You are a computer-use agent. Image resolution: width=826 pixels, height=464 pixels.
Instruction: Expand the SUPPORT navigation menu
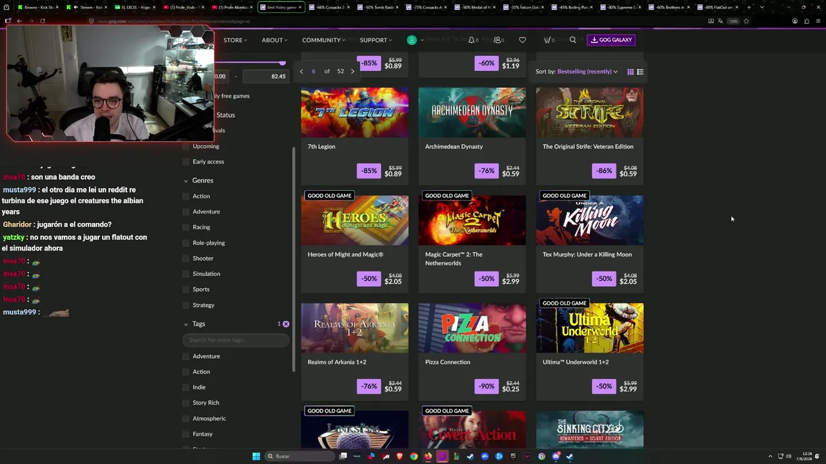(x=376, y=40)
